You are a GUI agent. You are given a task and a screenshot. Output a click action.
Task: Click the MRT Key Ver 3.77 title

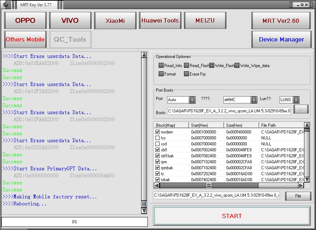[36, 5]
